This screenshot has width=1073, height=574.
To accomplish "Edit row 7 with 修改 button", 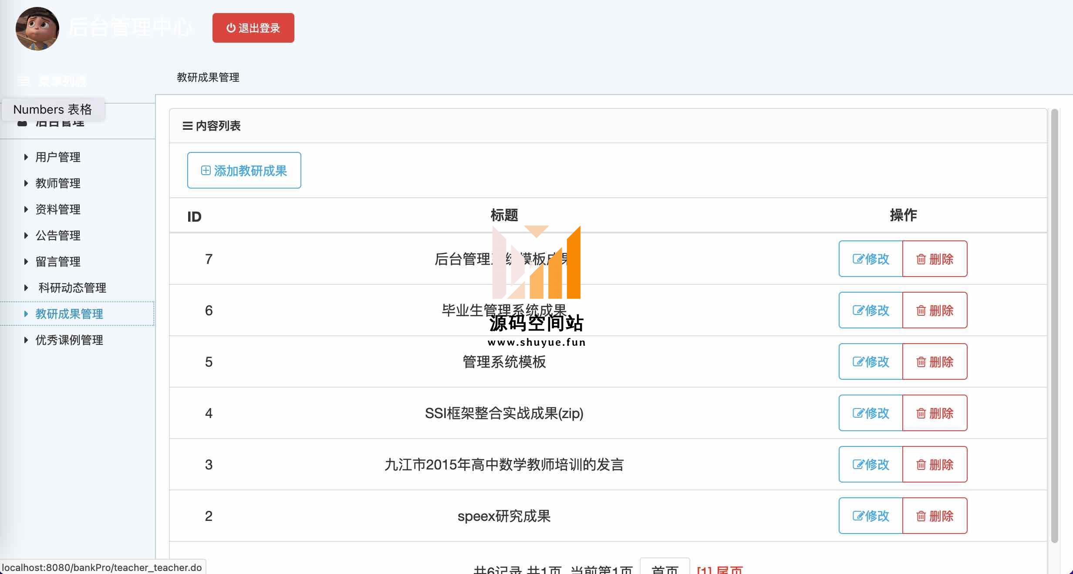I will click(x=871, y=259).
